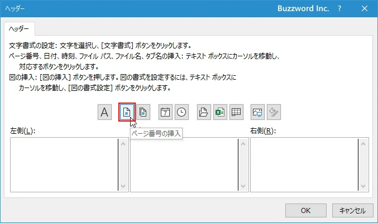This screenshot has height=223, width=378.
Task: Click inside the 右側 (right) text box
Action: pos(304,164)
